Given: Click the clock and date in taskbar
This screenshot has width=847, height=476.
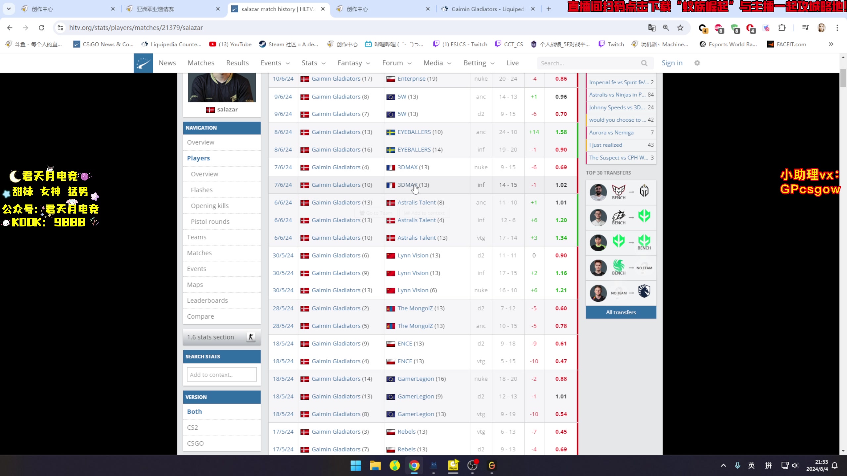Looking at the screenshot, I should (817, 465).
